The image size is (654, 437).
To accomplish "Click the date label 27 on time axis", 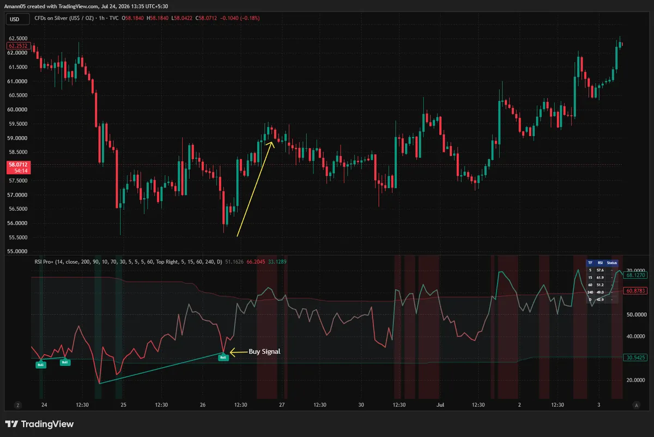I will tap(282, 405).
